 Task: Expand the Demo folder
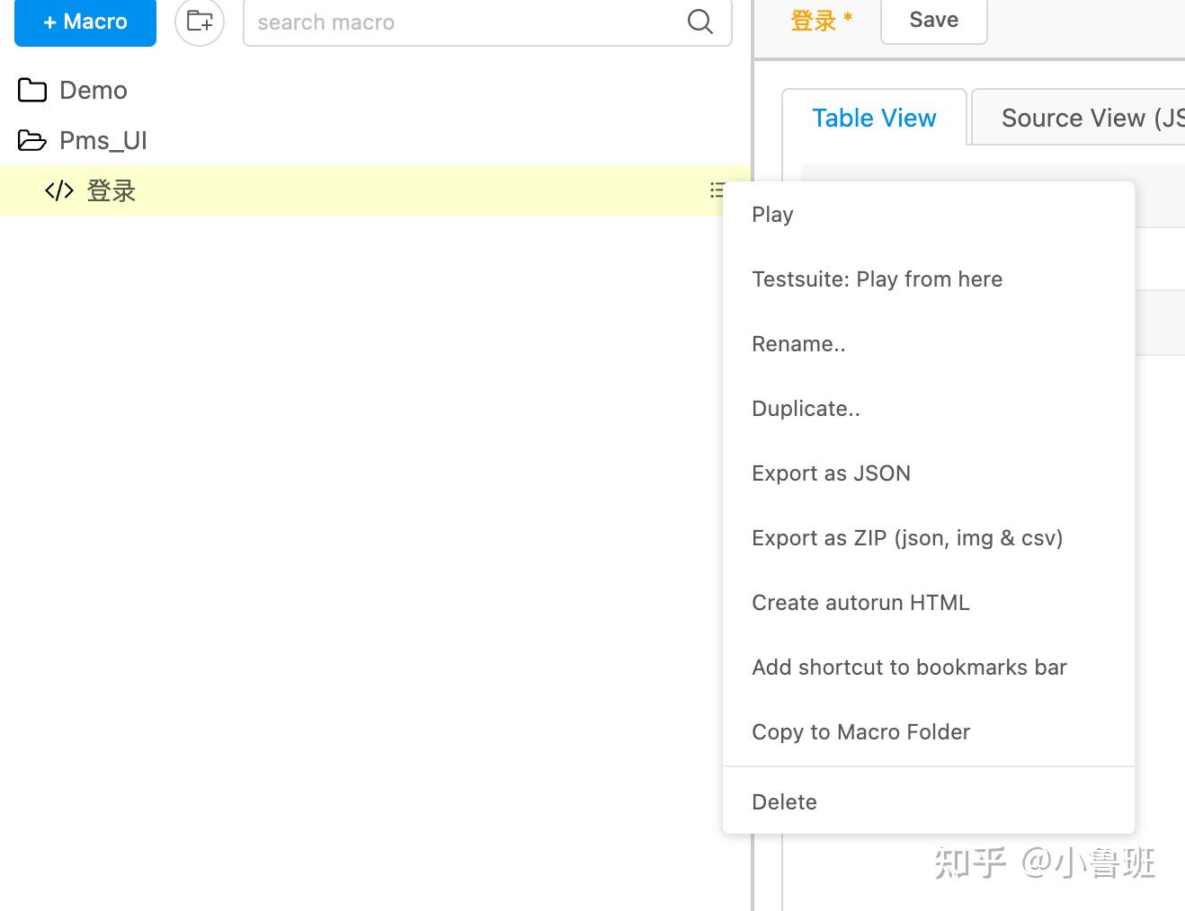93,90
